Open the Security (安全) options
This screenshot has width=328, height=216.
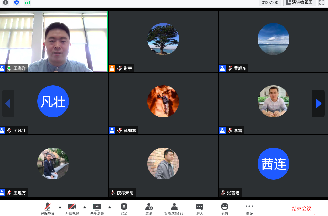click(x=124, y=208)
